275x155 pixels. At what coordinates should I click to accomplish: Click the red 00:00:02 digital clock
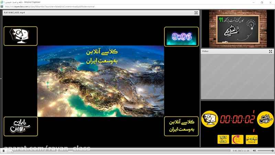coord(238,119)
